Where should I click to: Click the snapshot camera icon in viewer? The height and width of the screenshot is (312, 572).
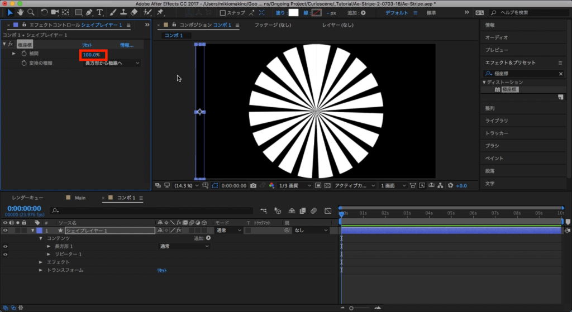[x=254, y=185]
